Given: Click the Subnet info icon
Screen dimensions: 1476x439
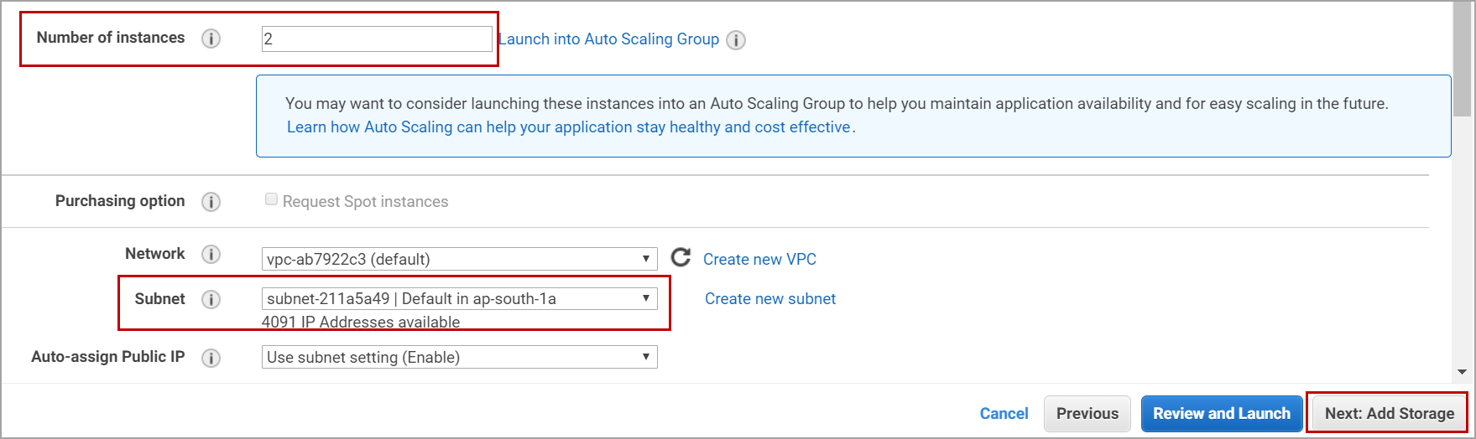Looking at the screenshot, I should [211, 299].
